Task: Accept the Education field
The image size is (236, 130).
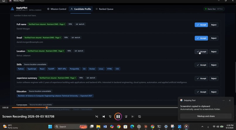Action: [201, 92]
